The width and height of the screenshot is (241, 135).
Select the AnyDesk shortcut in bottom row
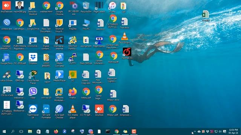coord(99,110)
